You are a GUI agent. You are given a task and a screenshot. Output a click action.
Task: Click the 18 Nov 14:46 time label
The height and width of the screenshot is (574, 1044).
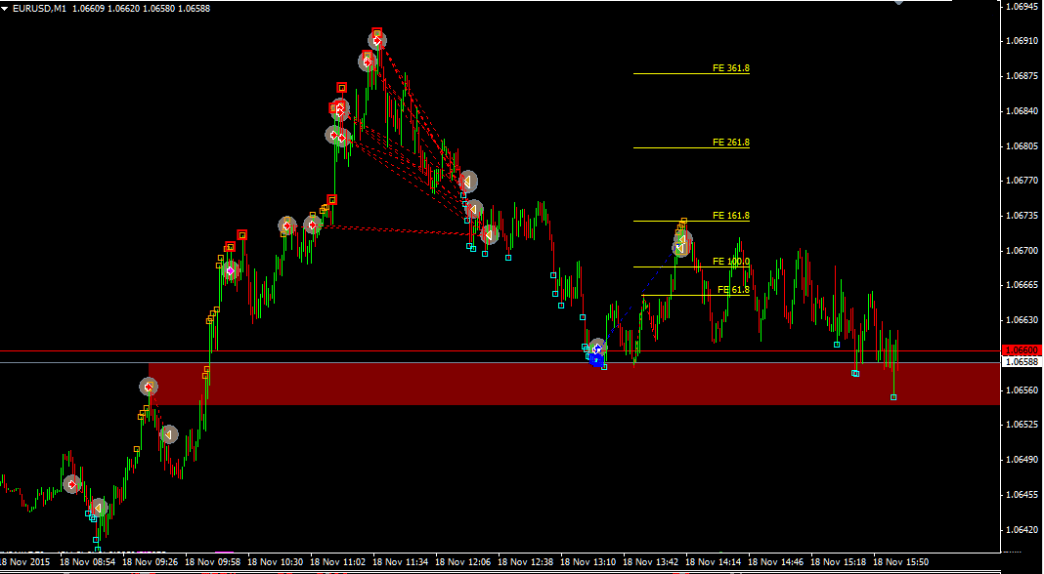[776, 562]
